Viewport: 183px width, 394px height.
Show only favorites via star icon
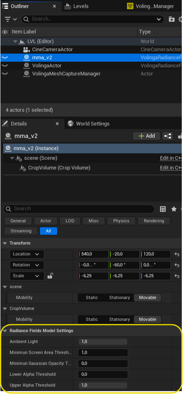[174, 209]
